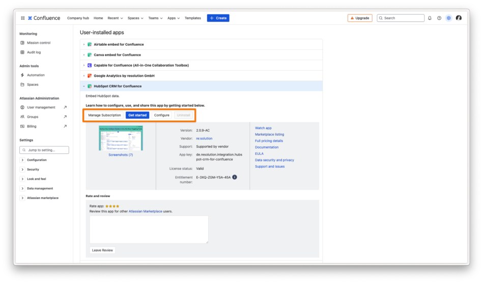Click the entitlement number info icon

click(235, 177)
